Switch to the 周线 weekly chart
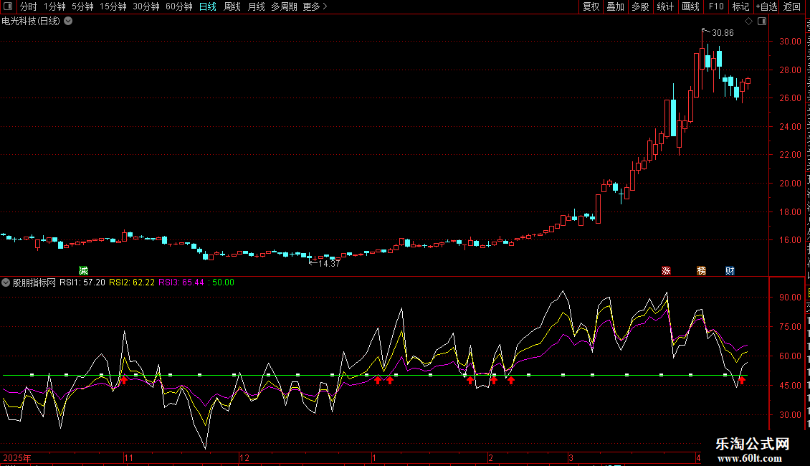The width and height of the screenshot is (810, 466). tap(232, 6)
